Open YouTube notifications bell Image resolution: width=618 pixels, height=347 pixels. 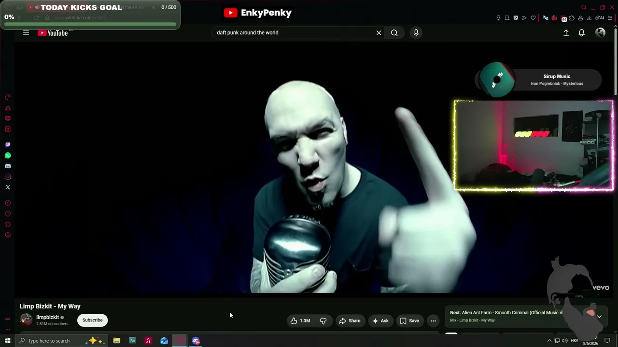coord(582,33)
